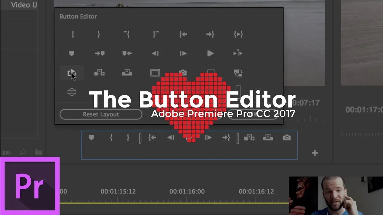The image size is (383, 215).
Task: Select spacer before Insert in button bar
Action: pyautogui.click(x=238, y=138)
